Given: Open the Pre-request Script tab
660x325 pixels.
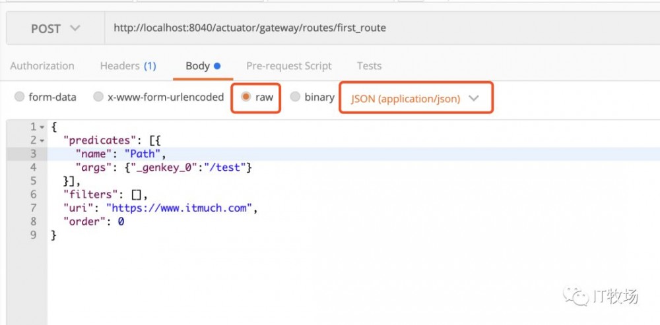Looking at the screenshot, I should (288, 66).
